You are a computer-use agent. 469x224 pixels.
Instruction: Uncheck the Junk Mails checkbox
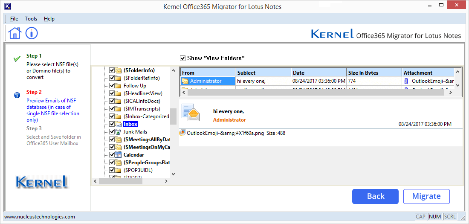[x=112, y=132]
